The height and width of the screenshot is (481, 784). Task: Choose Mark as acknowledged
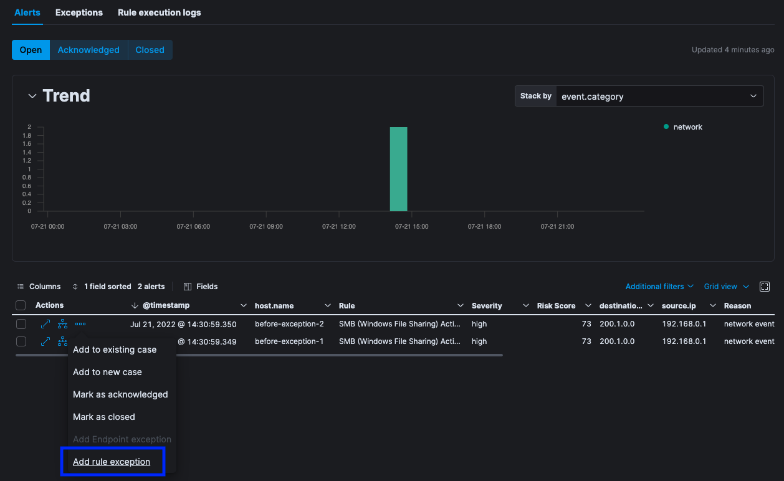120,394
